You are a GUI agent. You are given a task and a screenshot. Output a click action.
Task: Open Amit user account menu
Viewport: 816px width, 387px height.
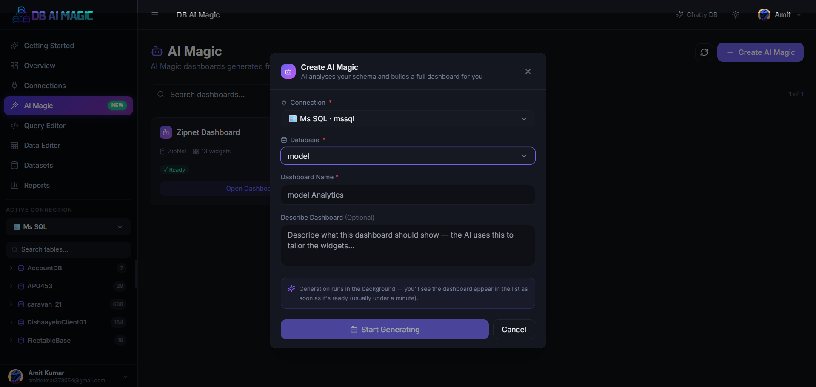point(779,15)
